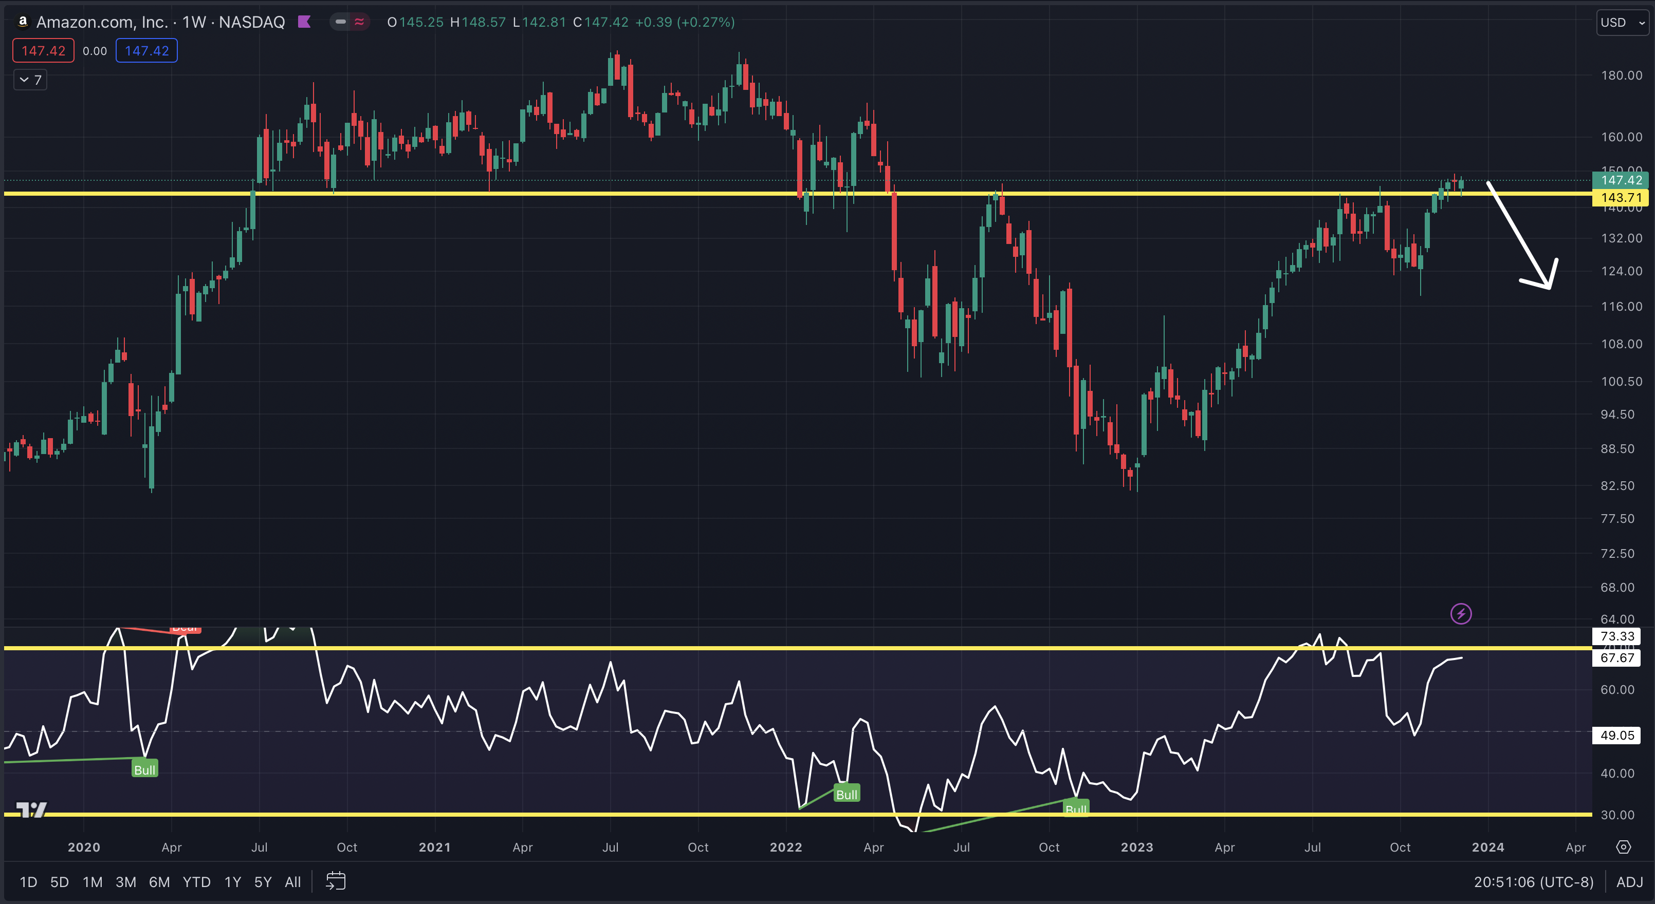Click the Amazon logo icon
This screenshot has height=904, width=1655.
(23, 22)
